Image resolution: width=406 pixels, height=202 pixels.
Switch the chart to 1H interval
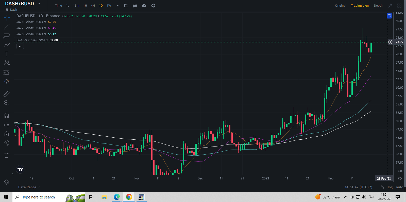[85, 6]
